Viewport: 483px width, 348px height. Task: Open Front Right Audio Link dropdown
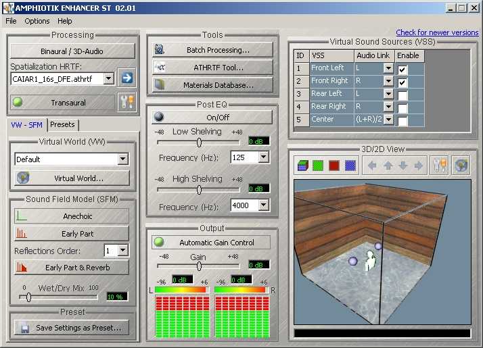point(389,81)
